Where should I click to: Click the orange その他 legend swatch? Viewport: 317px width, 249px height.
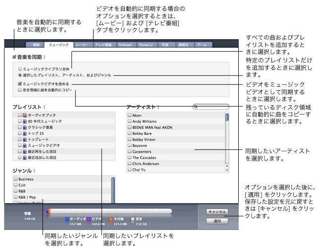point(111,219)
